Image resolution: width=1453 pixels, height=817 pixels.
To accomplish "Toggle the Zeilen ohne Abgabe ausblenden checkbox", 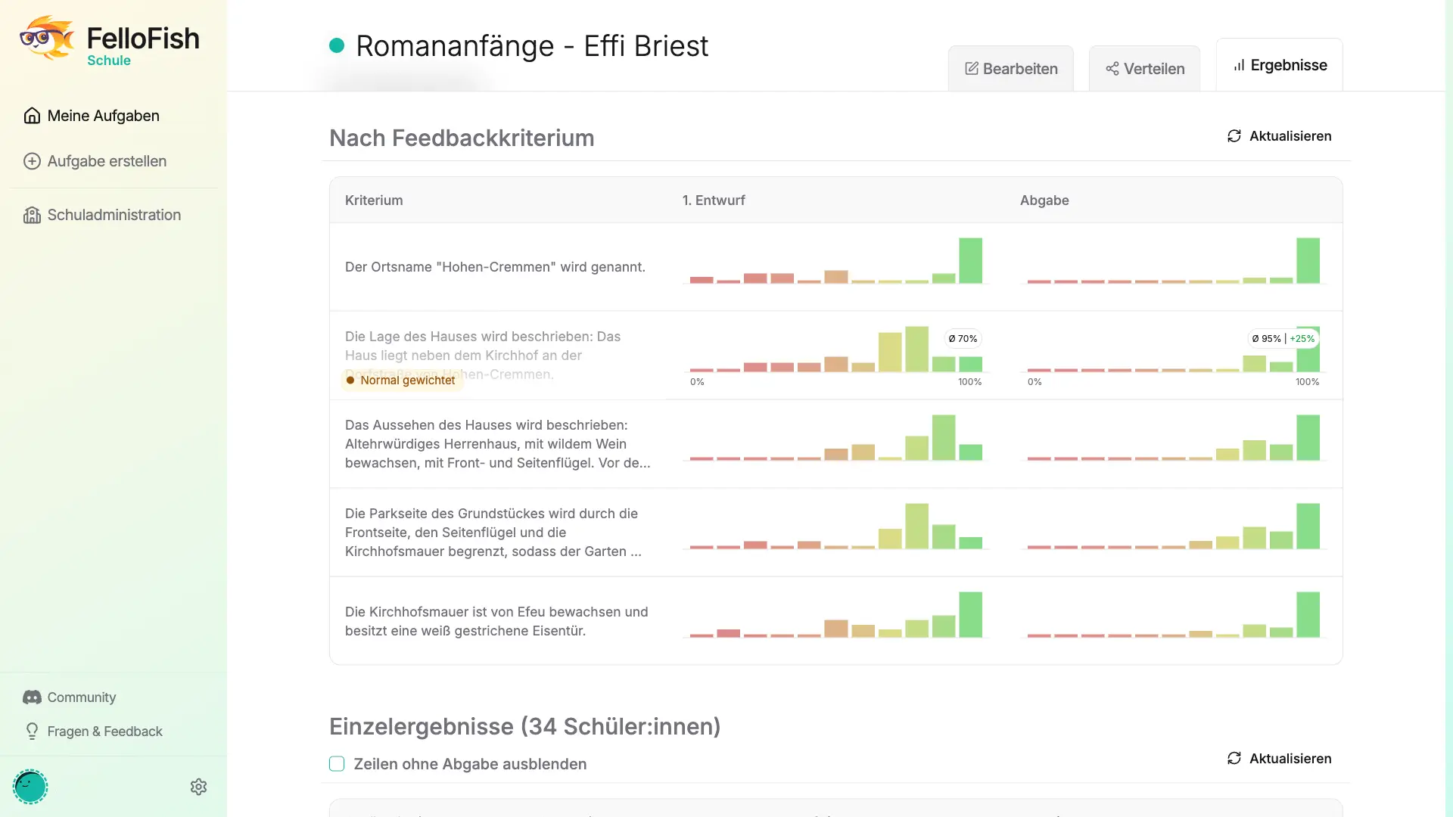I will 337,764.
